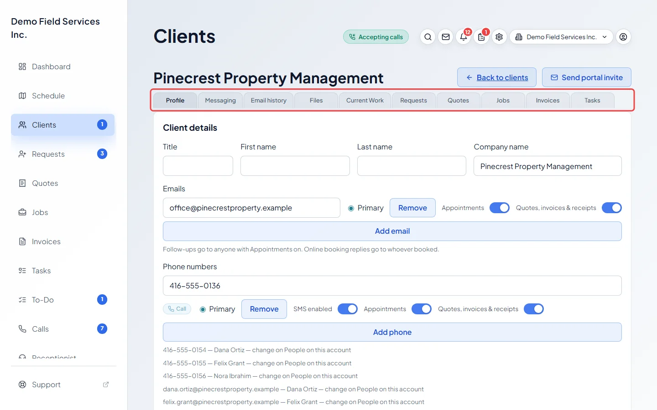Open settings gear icon
Screen dimensions: 657x410
point(499,37)
